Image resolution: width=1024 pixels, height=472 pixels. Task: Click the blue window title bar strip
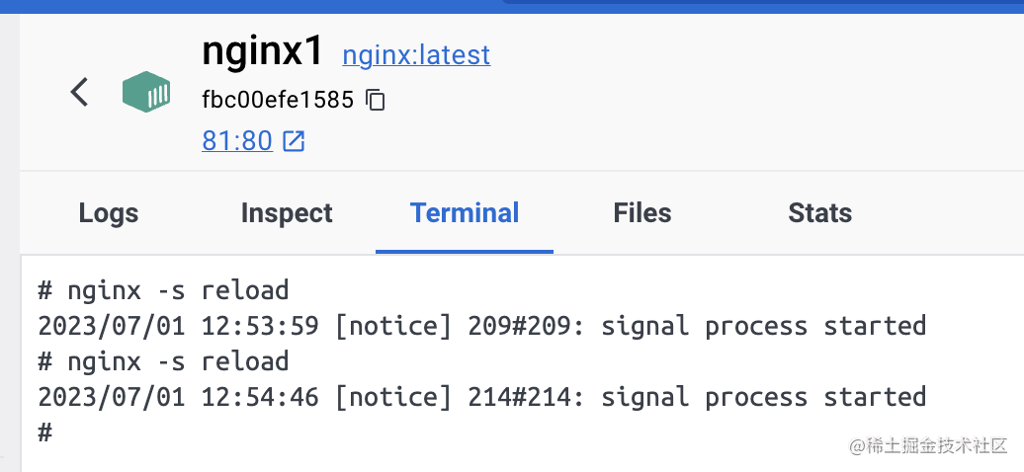(x=512, y=7)
